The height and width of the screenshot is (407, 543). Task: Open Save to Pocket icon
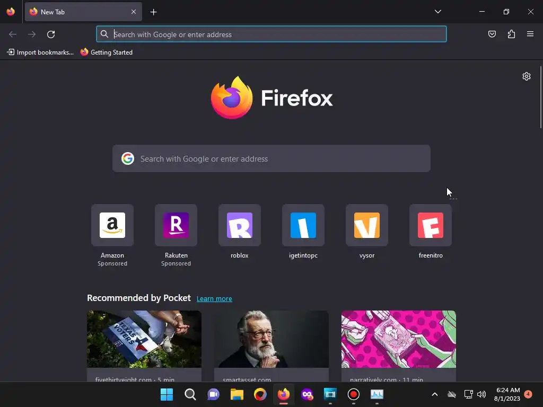click(492, 34)
